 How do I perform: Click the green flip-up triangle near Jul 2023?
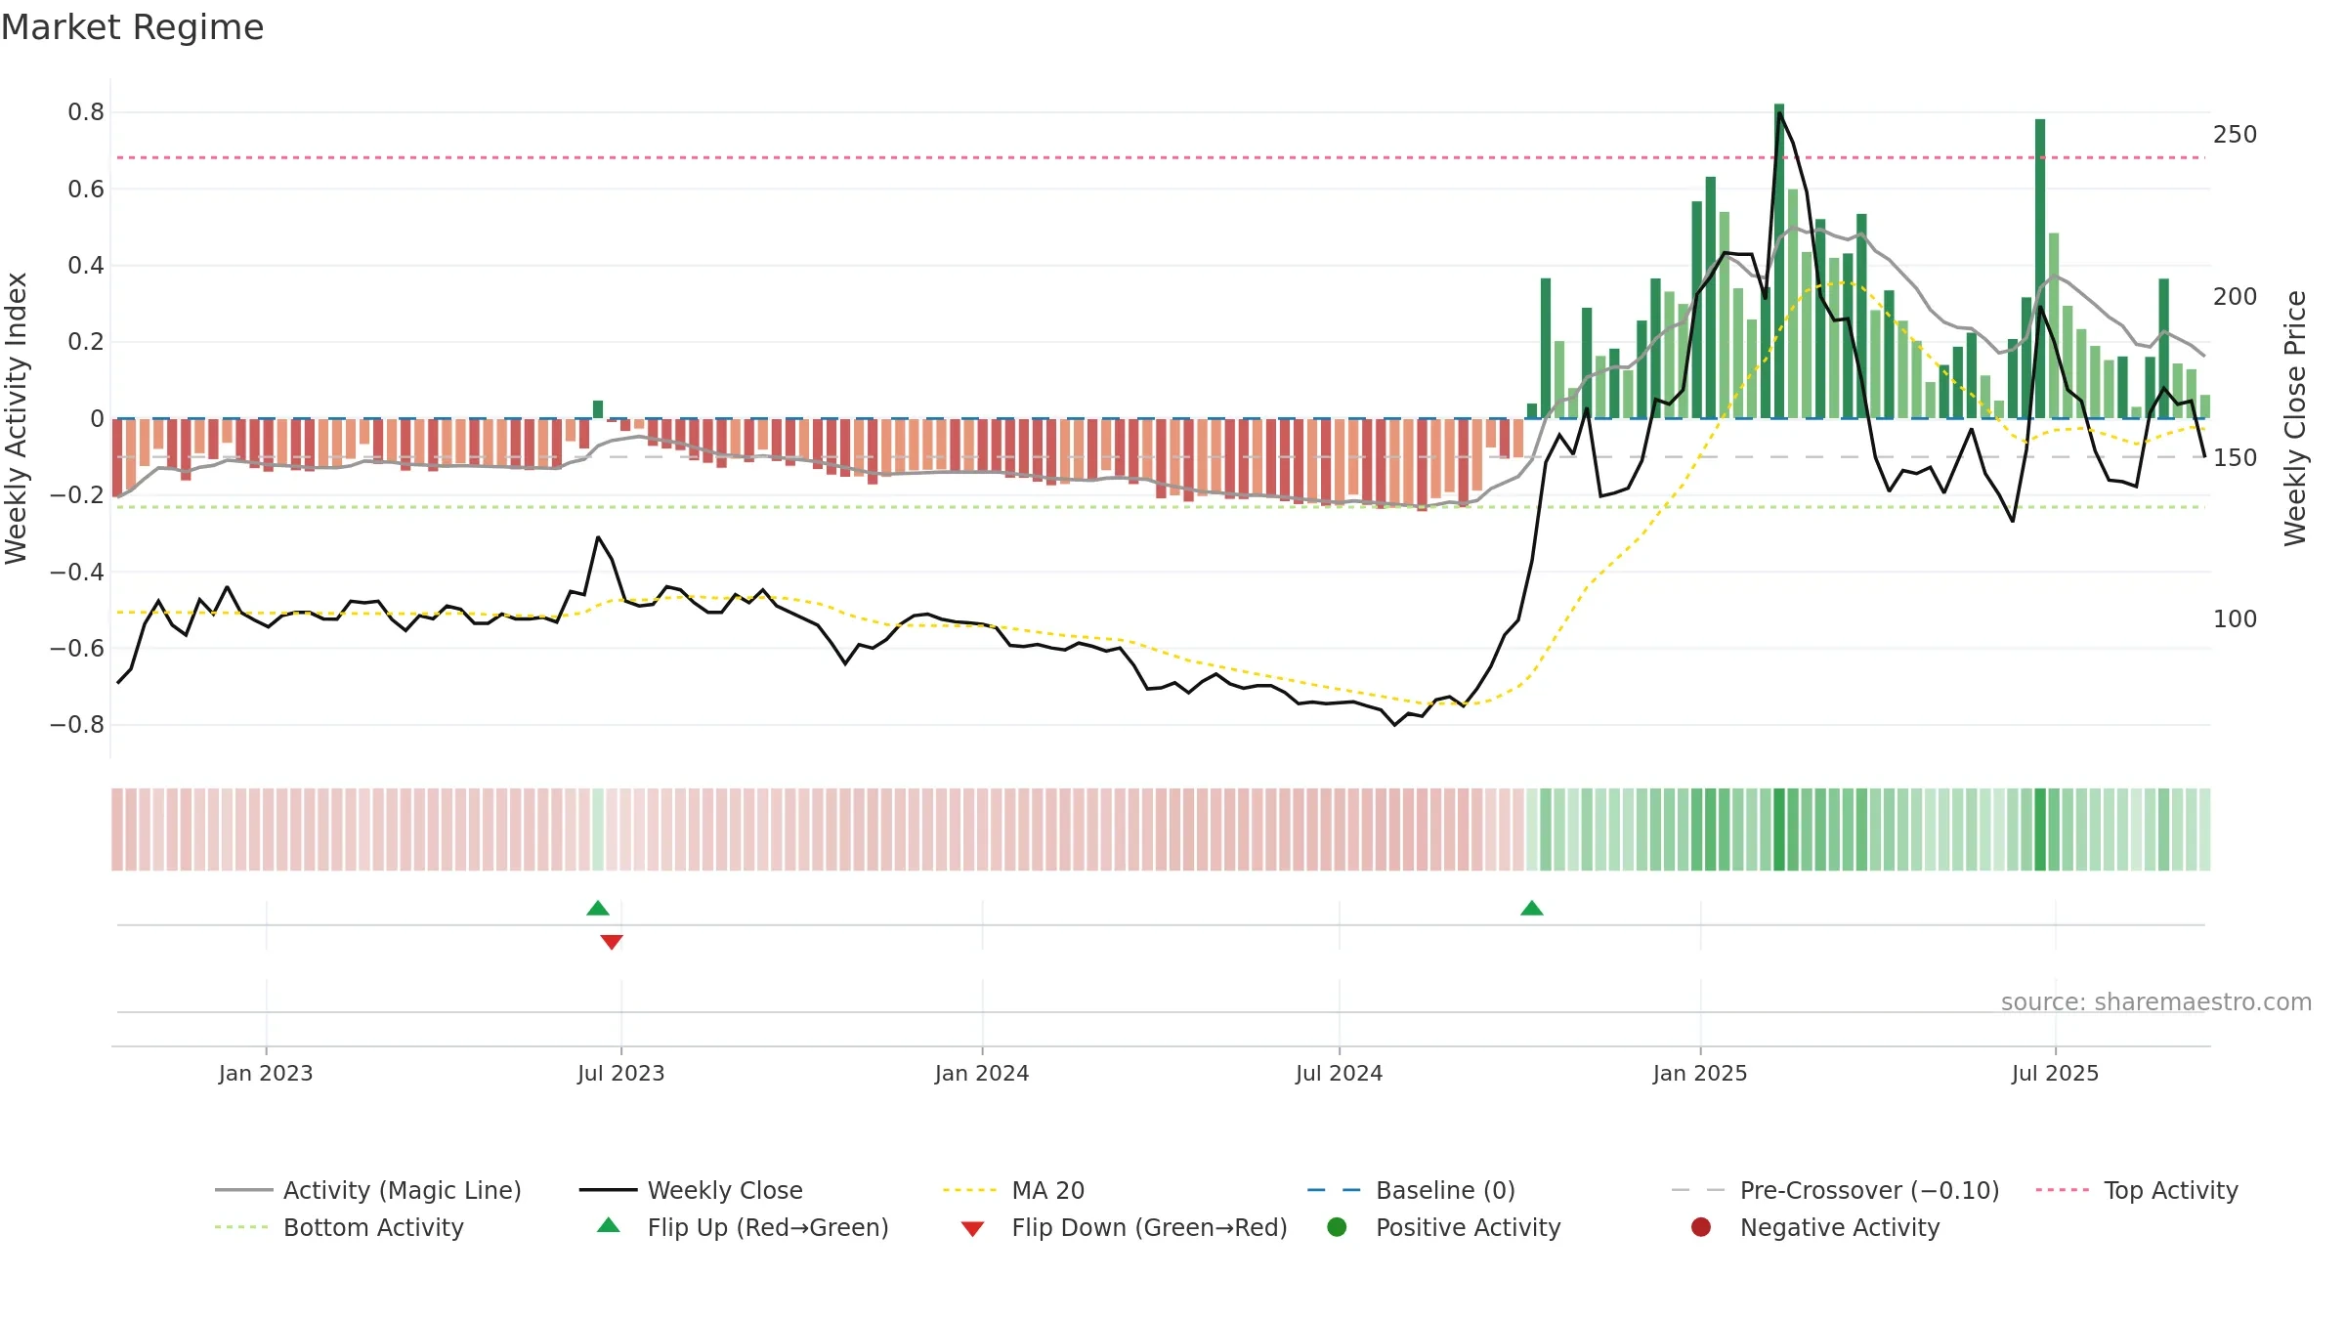(598, 909)
